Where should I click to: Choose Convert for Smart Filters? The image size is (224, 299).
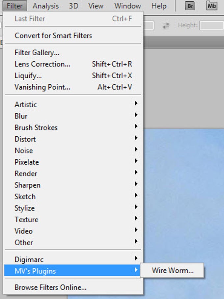point(53,36)
